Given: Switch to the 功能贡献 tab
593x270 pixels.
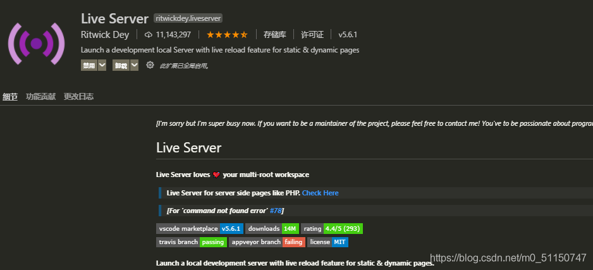Looking at the screenshot, I should 41,96.
